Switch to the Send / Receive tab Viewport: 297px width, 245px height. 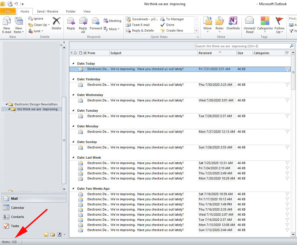coord(47,11)
